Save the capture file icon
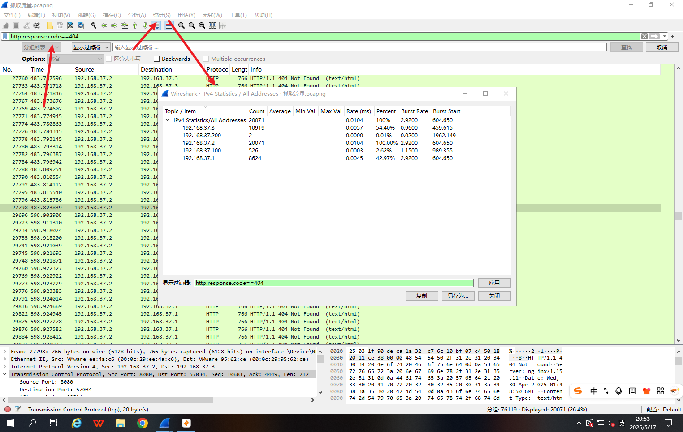Viewport: 683px width, 432px height. tap(60, 25)
